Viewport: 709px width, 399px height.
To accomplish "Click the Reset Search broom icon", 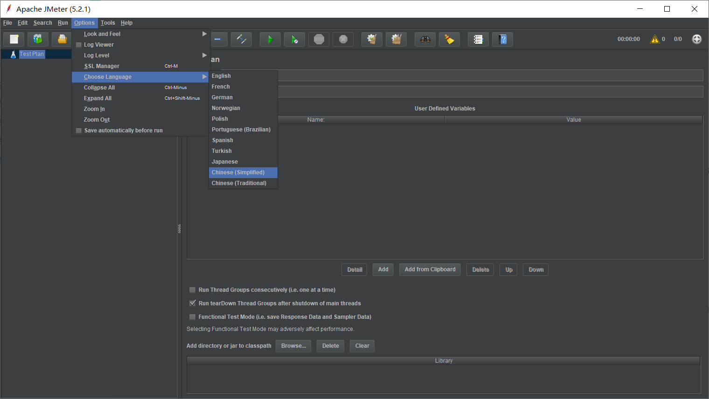I will click(450, 39).
